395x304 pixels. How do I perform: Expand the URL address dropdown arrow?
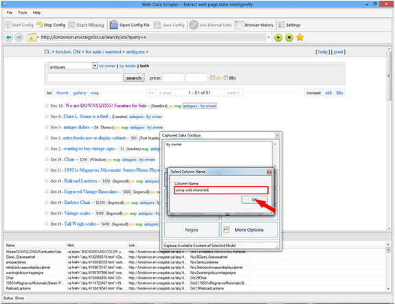[x=269, y=37]
